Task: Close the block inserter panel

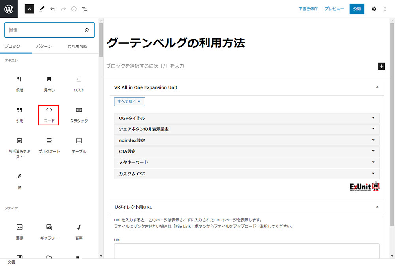Action: click(30, 9)
